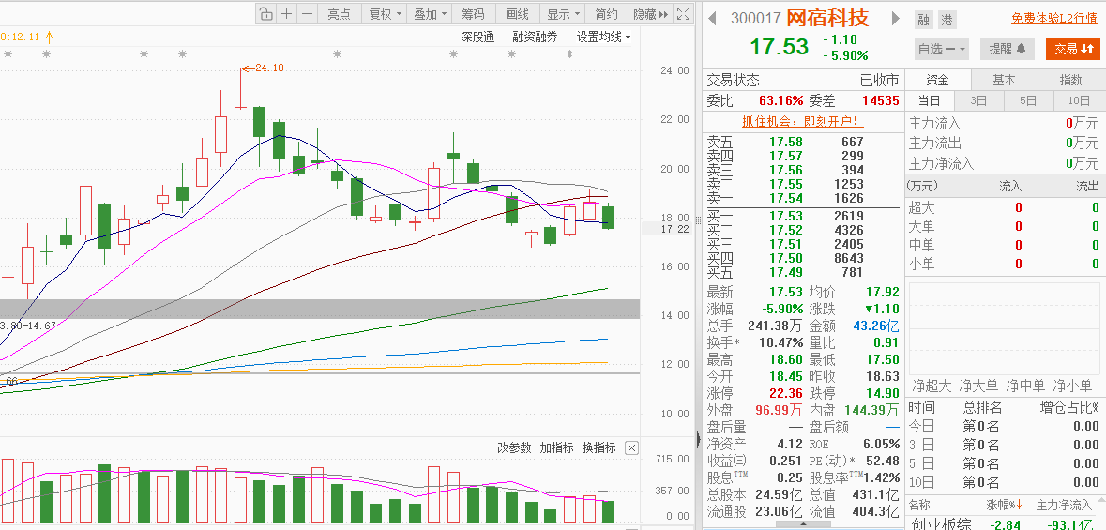Select the 当日 period tab
Screen dimensions: 1106x530
(x=929, y=101)
